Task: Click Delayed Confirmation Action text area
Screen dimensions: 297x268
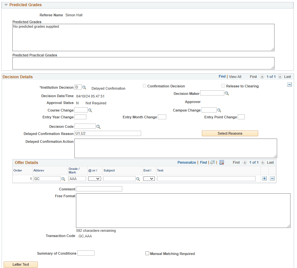Action: pyautogui.click(x=176, y=148)
